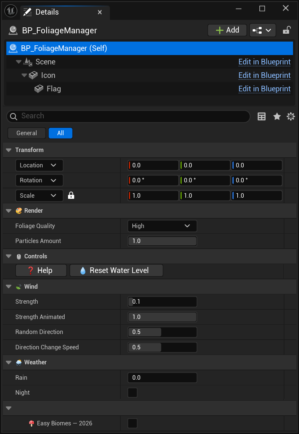Screen dimensions: 299x434
Task: Click the Controls mouse icon
Action: [19, 257]
